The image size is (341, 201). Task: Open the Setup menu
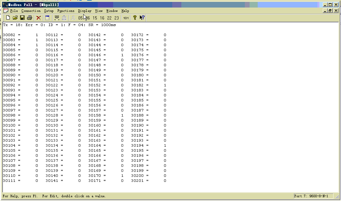pyautogui.click(x=49, y=11)
